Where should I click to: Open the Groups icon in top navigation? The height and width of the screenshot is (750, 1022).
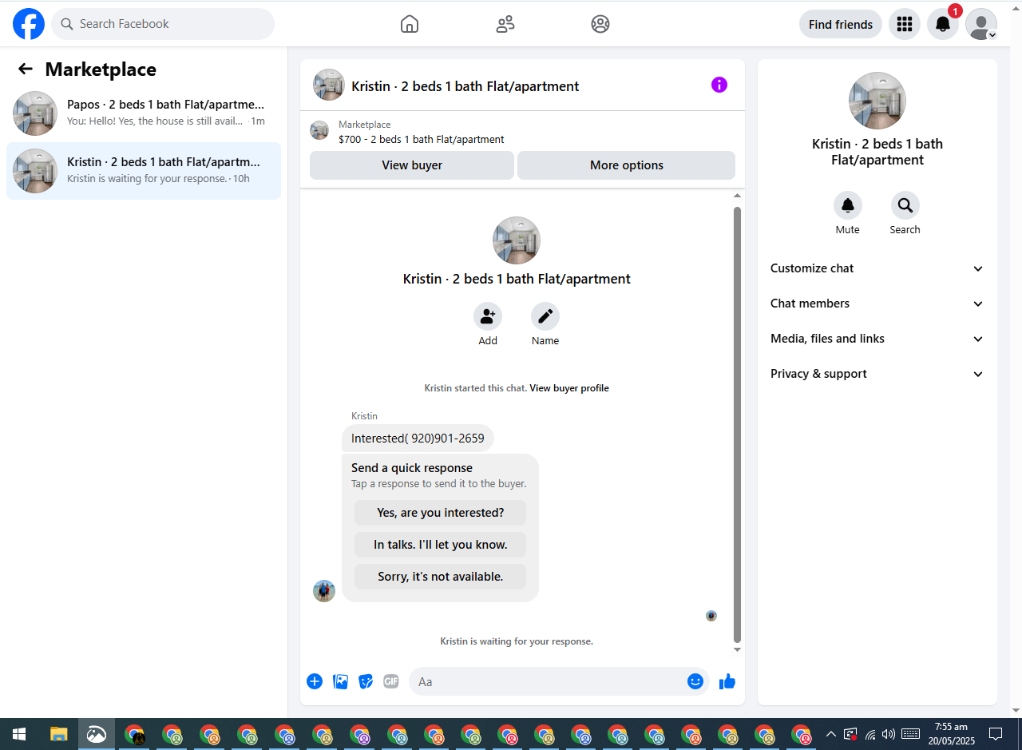(x=600, y=24)
